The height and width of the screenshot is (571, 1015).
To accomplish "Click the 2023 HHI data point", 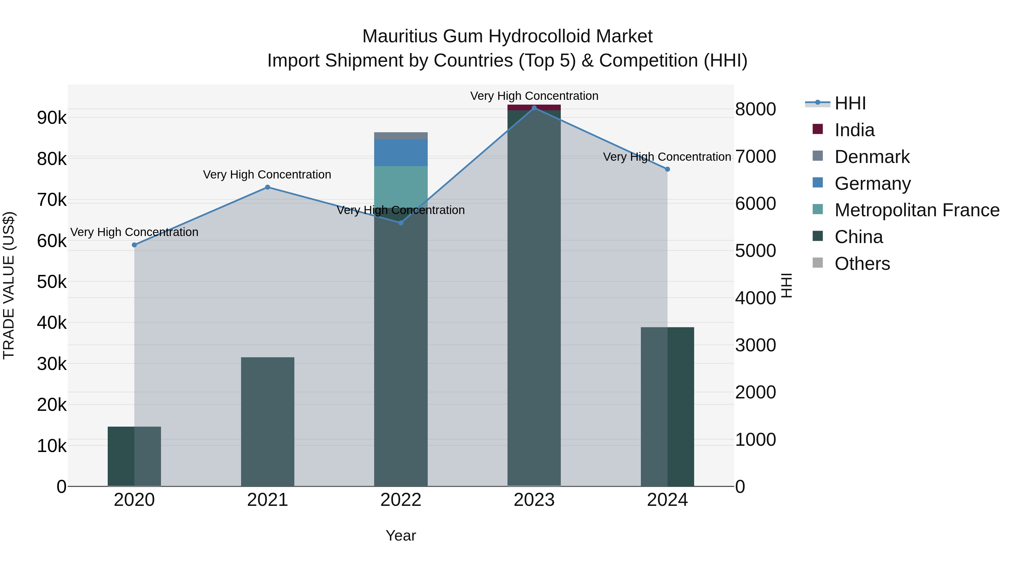I will point(534,108).
